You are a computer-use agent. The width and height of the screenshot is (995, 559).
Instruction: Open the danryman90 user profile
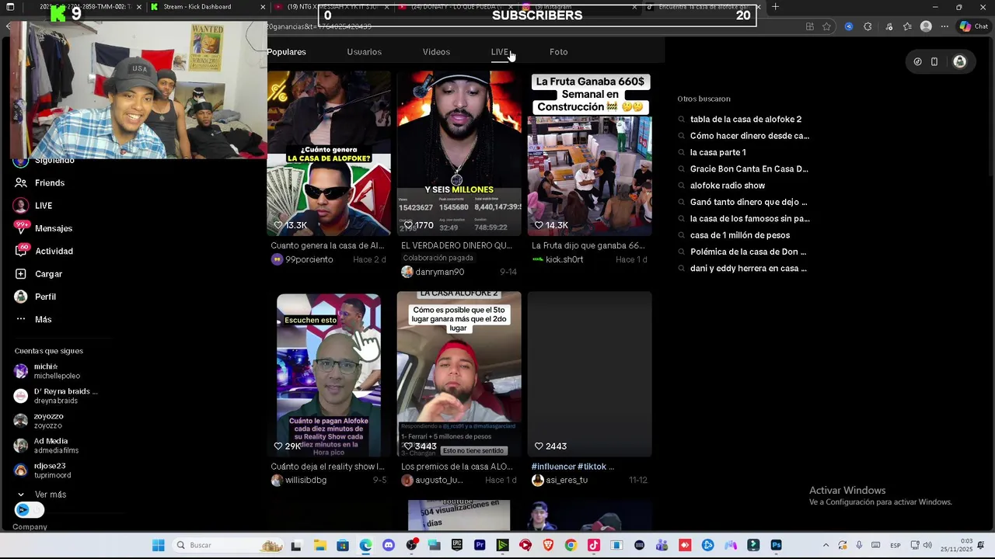432,272
